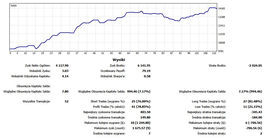Click the Saldo label on the chart
Image resolution: width=265 pixels, height=138 pixels.
pos(13,5)
